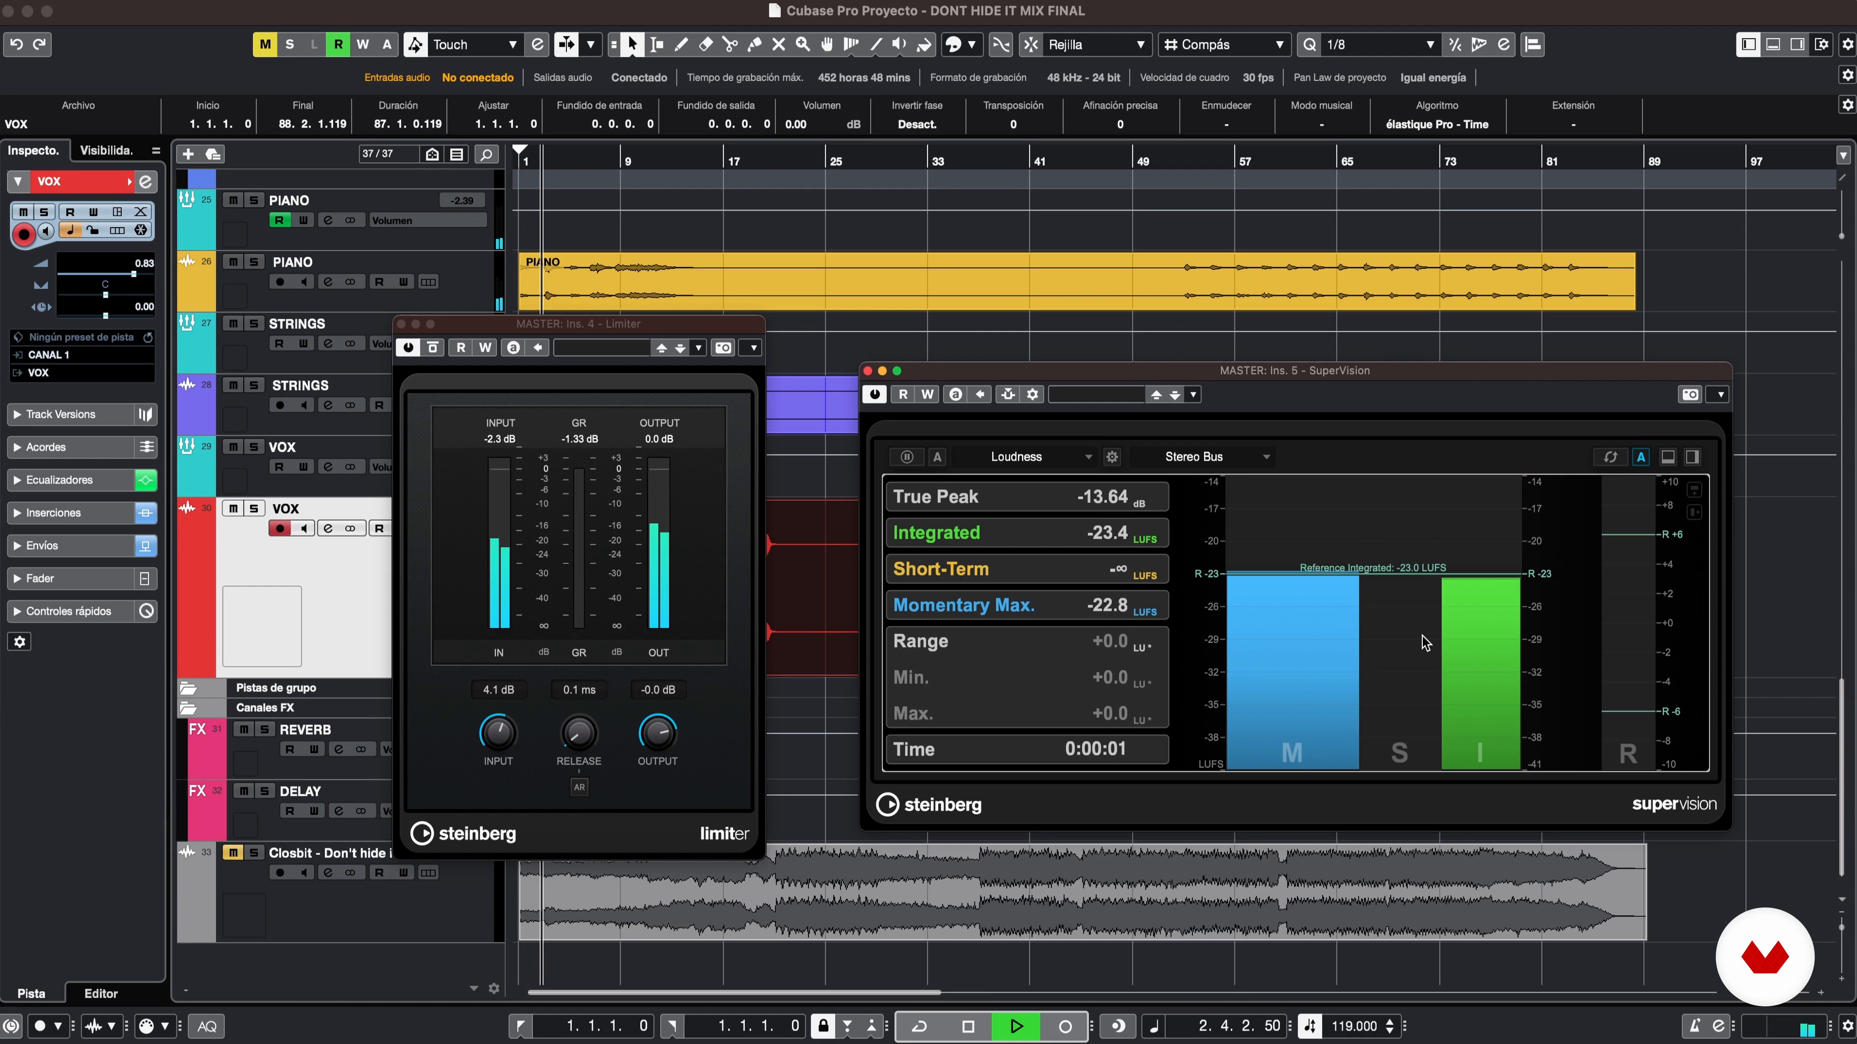Click the Integrated loudness readout
The height and width of the screenshot is (1044, 1857).
coord(1027,533)
